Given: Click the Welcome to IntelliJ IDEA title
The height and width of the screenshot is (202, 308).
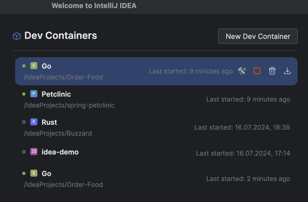Looking at the screenshot, I should click(x=94, y=5).
